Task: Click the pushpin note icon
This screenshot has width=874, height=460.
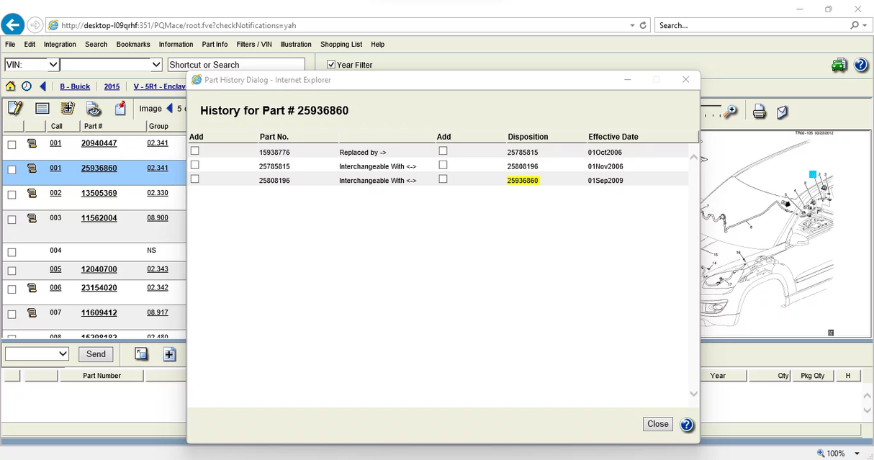Action: tap(120, 109)
